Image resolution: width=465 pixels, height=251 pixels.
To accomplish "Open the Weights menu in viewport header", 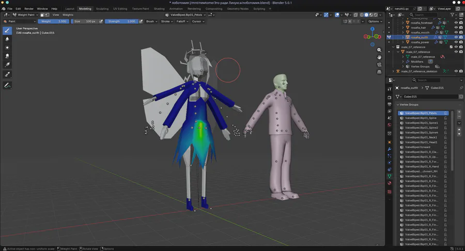I will (68, 15).
